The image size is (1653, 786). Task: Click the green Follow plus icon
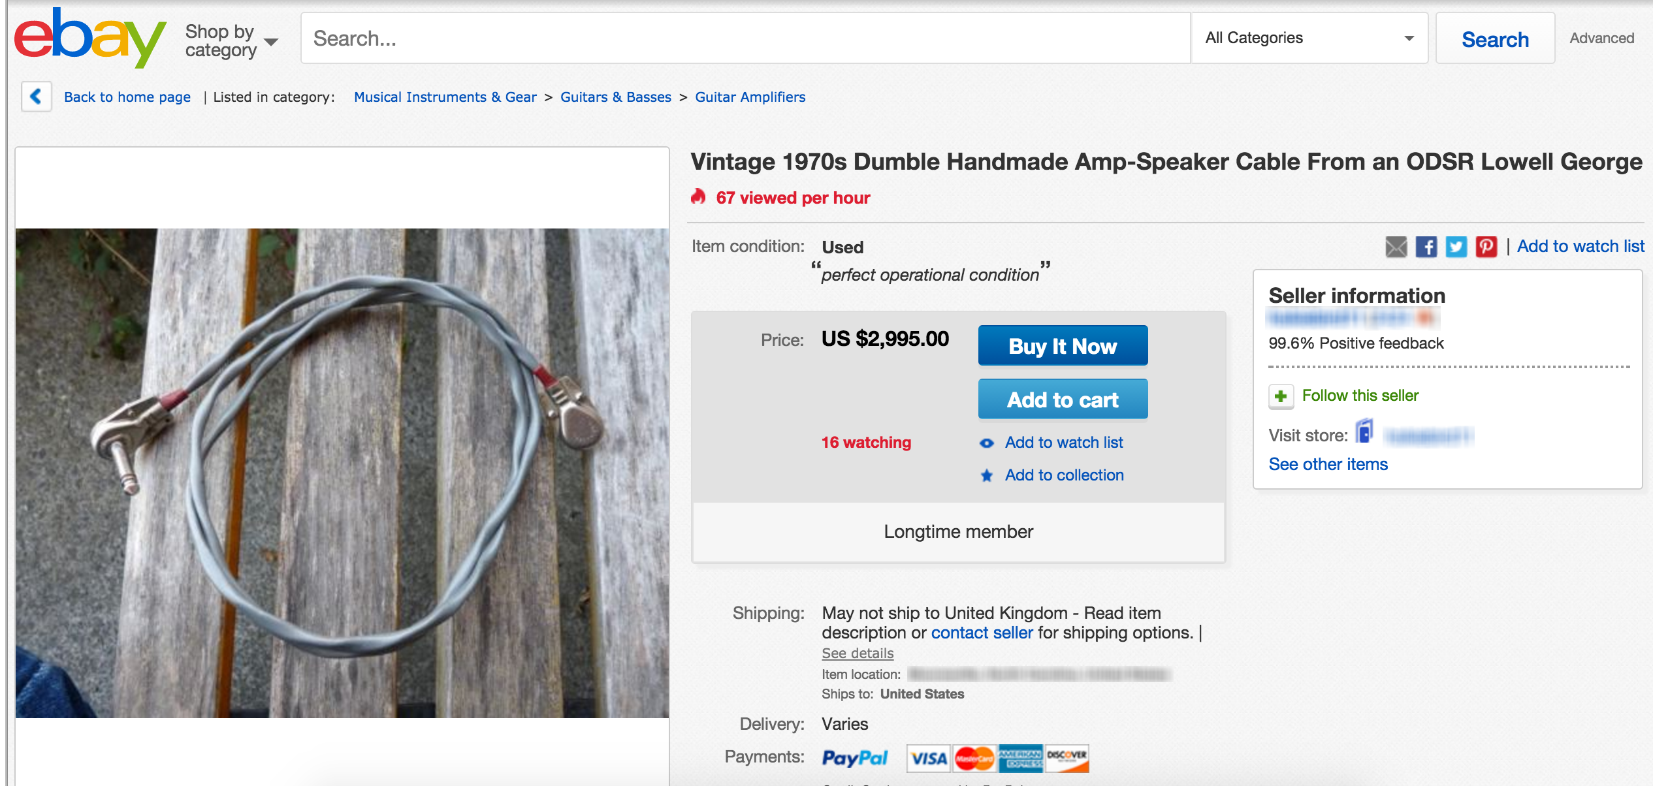pyautogui.click(x=1281, y=396)
